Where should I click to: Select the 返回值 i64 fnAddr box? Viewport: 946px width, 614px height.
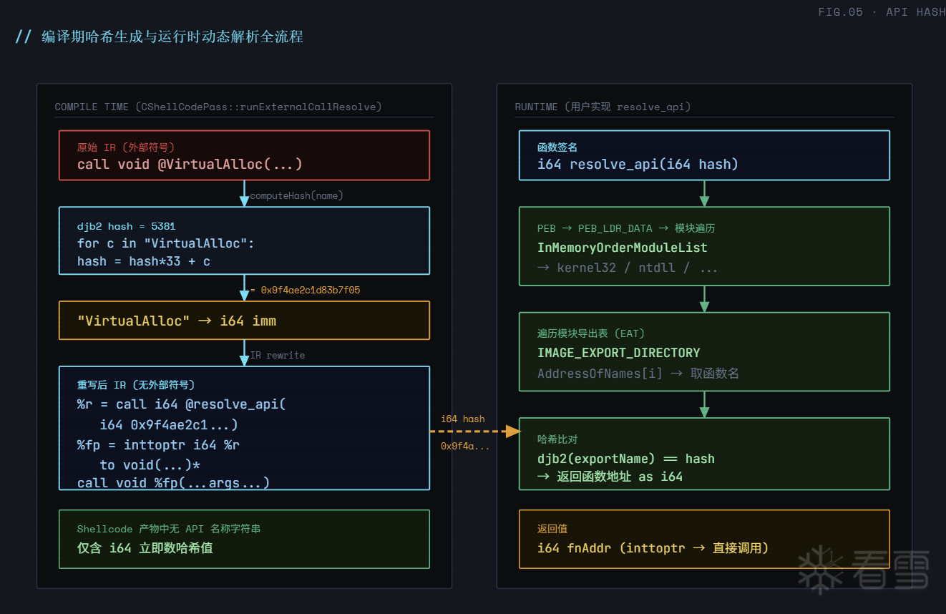pyautogui.click(x=704, y=539)
